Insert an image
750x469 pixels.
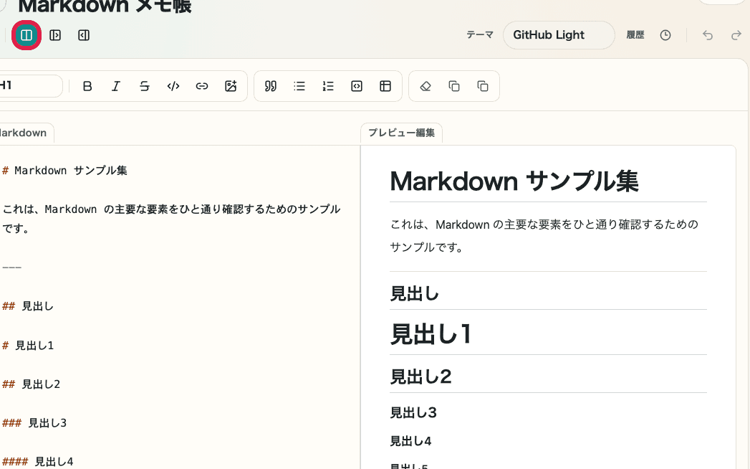coord(231,86)
